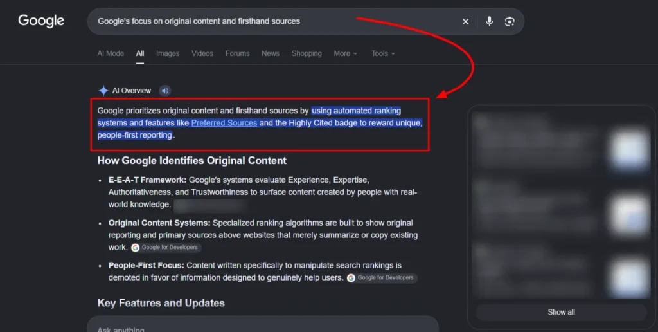Open Google Lens image search icon

coord(510,21)
